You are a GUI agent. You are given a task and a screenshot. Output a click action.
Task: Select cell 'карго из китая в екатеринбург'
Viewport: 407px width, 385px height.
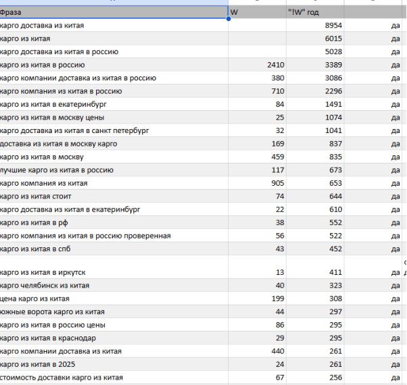click(x=114, y=104)
